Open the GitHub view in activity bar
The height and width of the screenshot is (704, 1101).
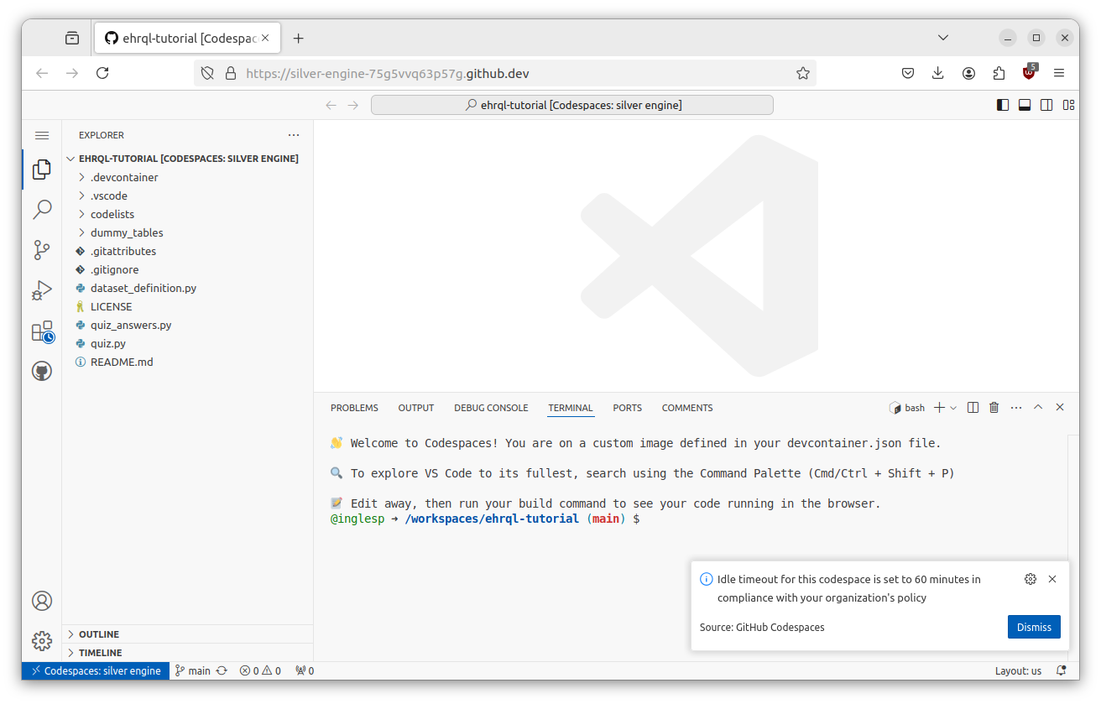pyautogui.click(x=42, y=371)
